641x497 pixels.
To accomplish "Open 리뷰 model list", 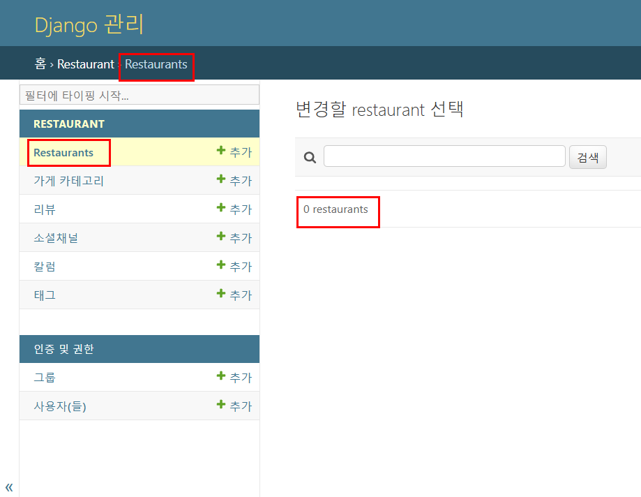I will pyautogui.click(x=45, y=209).
